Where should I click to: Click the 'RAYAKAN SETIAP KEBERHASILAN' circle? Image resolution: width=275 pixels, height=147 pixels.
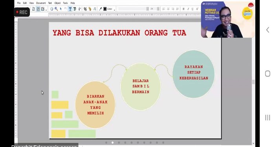pyautogui.click(x=194, y=74)
